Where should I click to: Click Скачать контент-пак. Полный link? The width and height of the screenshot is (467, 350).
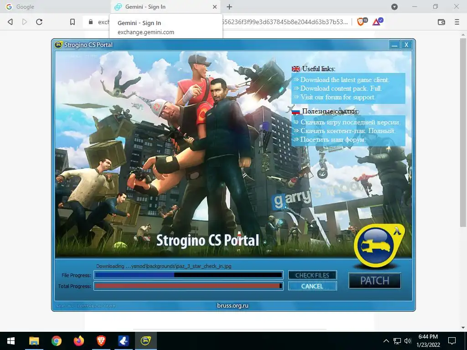coord(348,131)
